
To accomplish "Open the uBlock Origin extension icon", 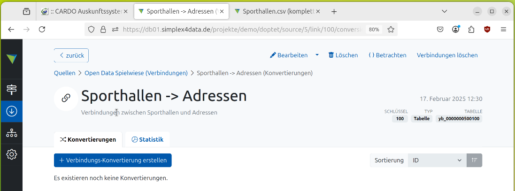I will [x=487, y=30].
